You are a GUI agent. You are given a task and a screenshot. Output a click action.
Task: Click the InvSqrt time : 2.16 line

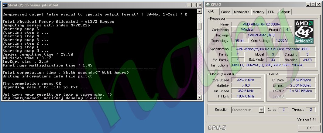point(26,62)
